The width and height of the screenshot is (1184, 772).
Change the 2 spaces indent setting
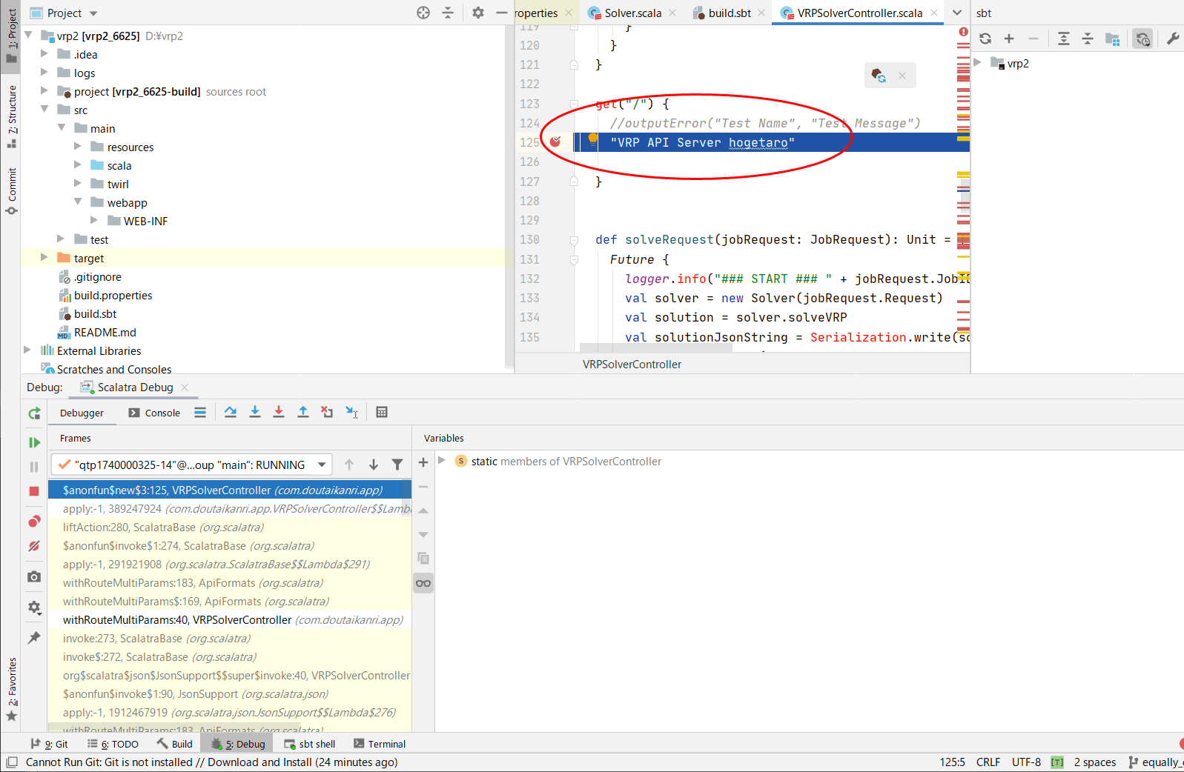click(1095, 762)
